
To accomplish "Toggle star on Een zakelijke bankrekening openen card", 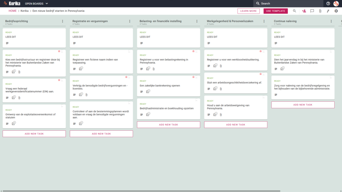I will [193, 77].
